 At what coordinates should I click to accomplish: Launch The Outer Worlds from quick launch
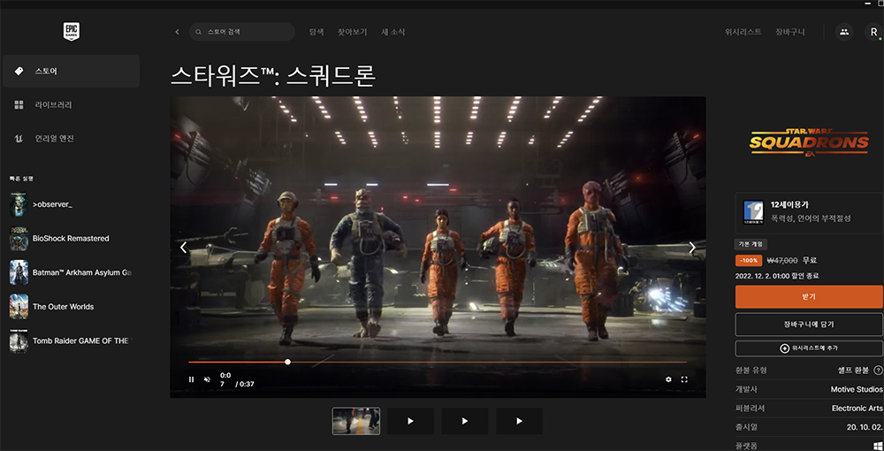[71, 307]
